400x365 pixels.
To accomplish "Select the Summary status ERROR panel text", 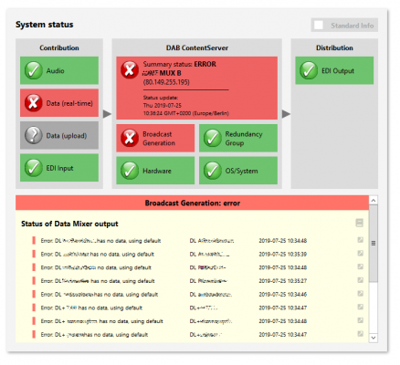I will (x=180, y=64).
